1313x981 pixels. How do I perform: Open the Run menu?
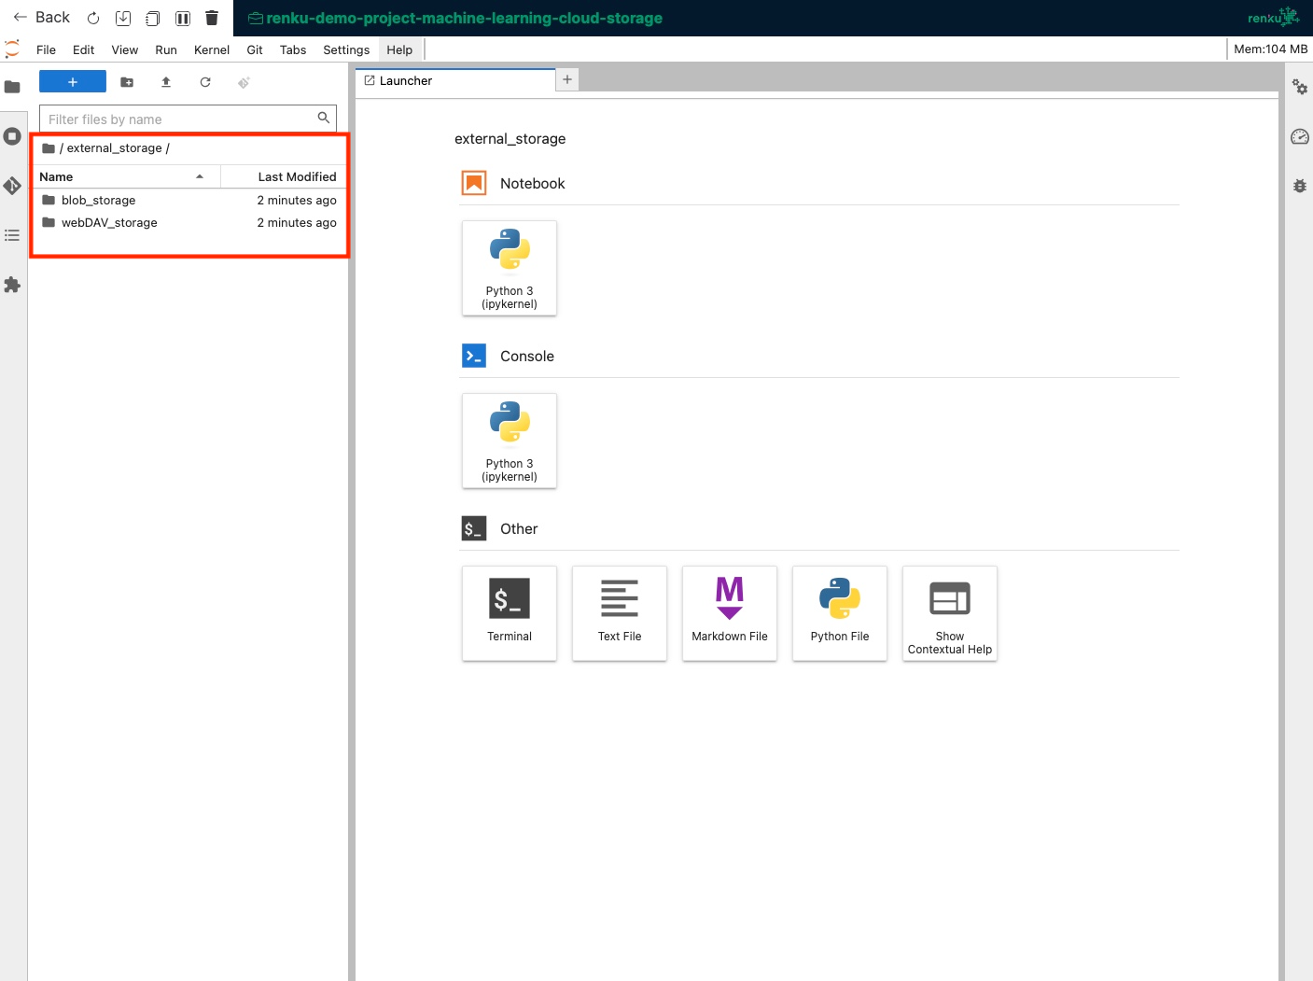pyautogui.click(x=166, y=50)
